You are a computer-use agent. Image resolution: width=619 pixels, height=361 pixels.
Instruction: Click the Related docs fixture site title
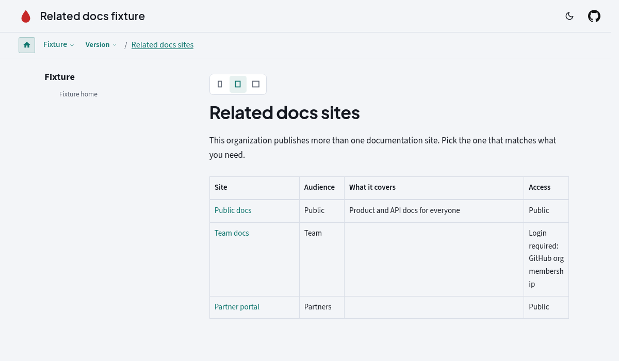(92, 16)
